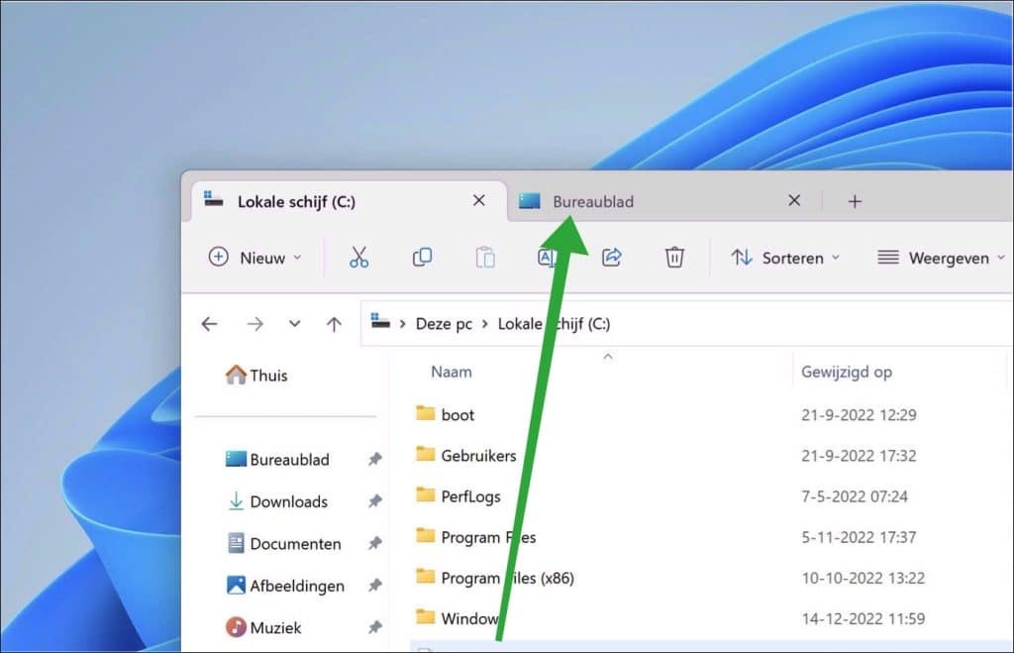Cut selection with the scissors icon
The height and width of the screenshot is (653, 1014).
click(358, 257)
